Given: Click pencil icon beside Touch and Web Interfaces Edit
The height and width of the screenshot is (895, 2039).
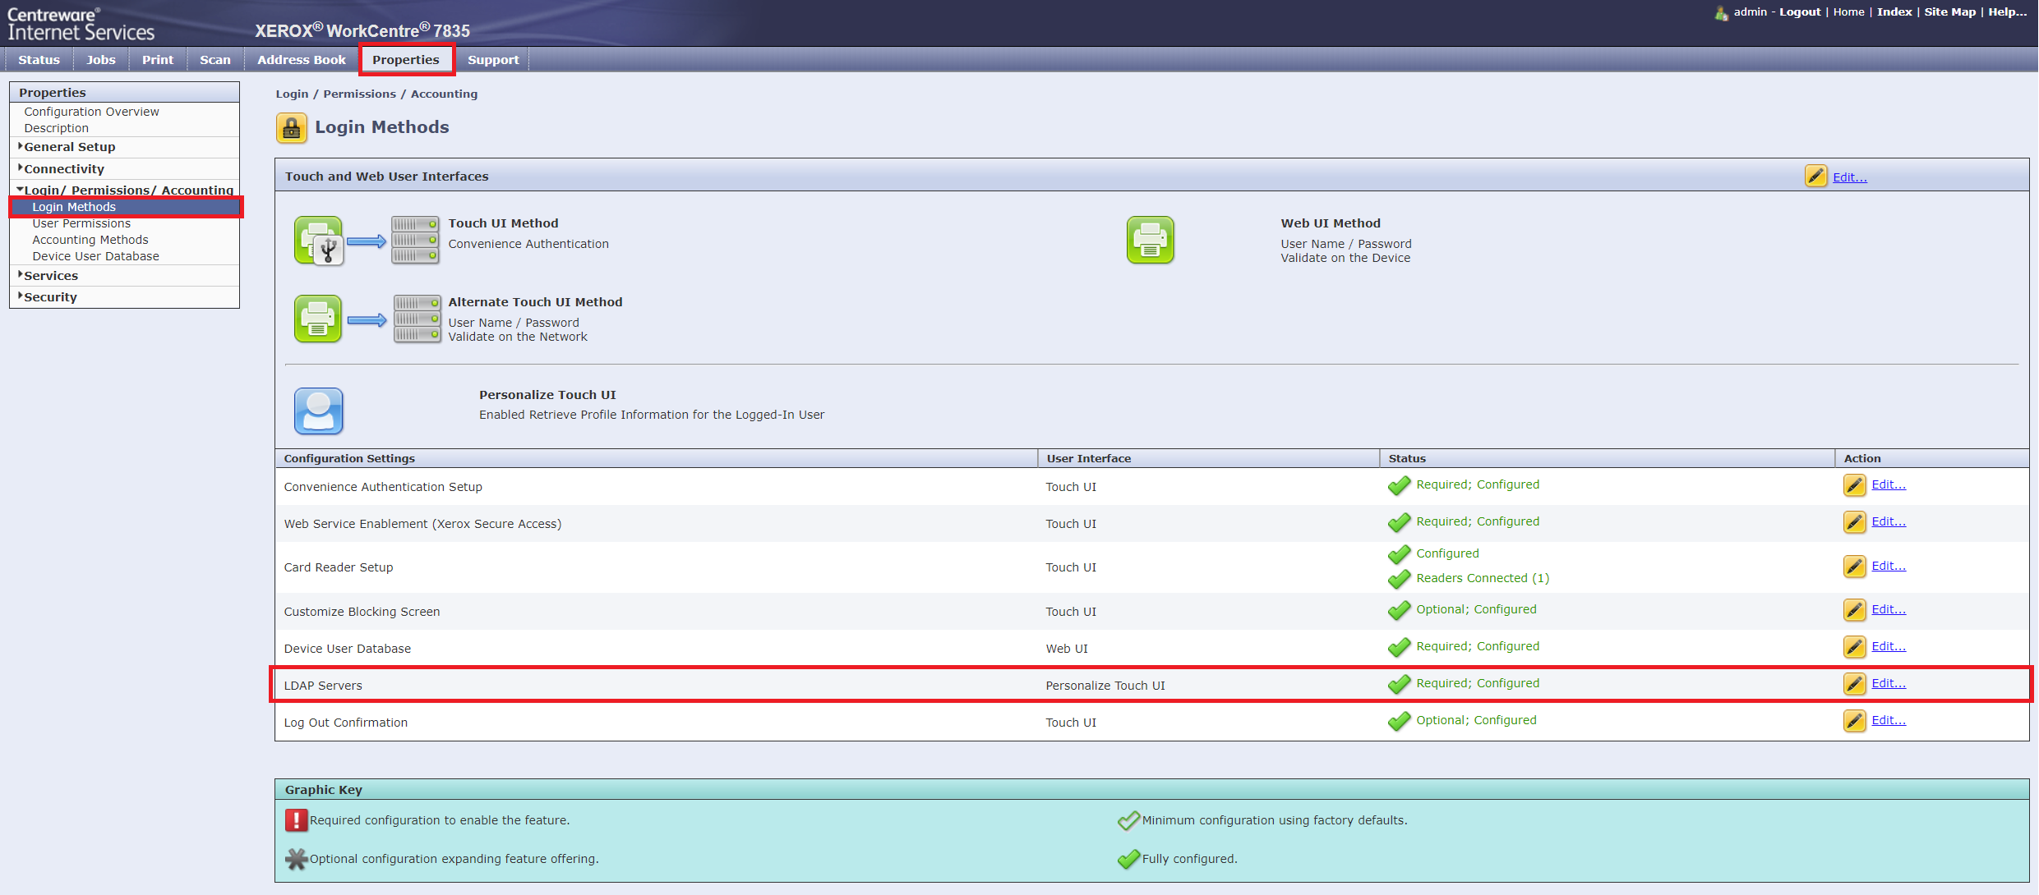Looking at the screenshot, I should tap(1815, 177).
